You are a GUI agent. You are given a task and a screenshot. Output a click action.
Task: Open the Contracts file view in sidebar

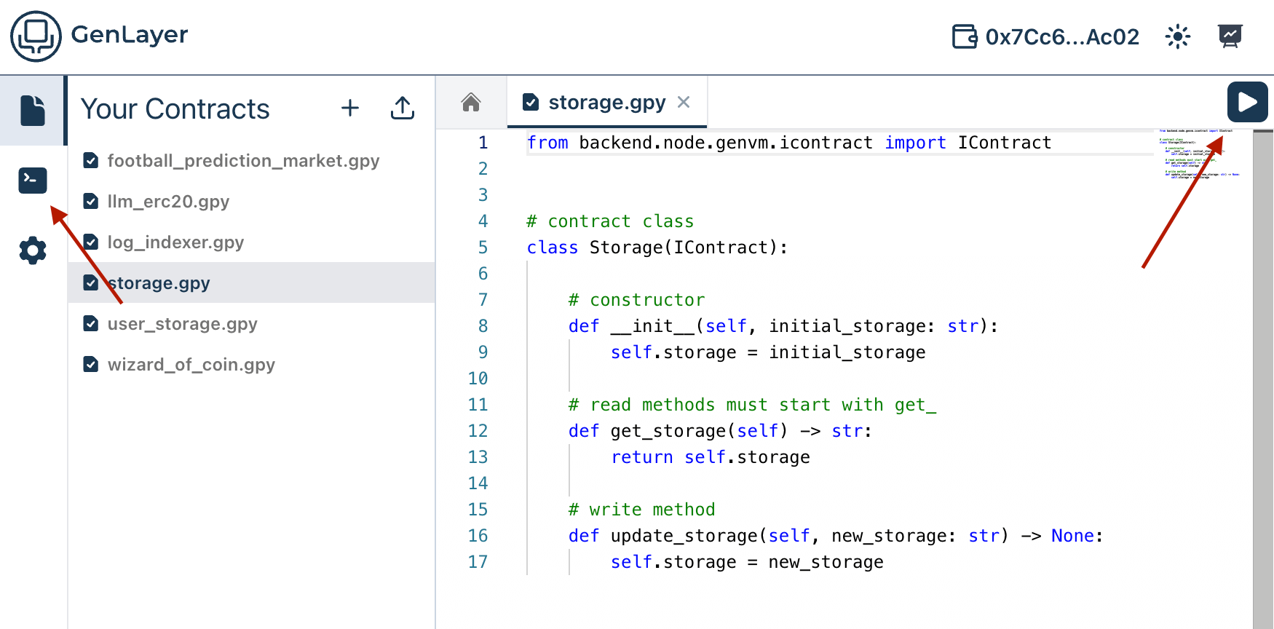(33, 111)
